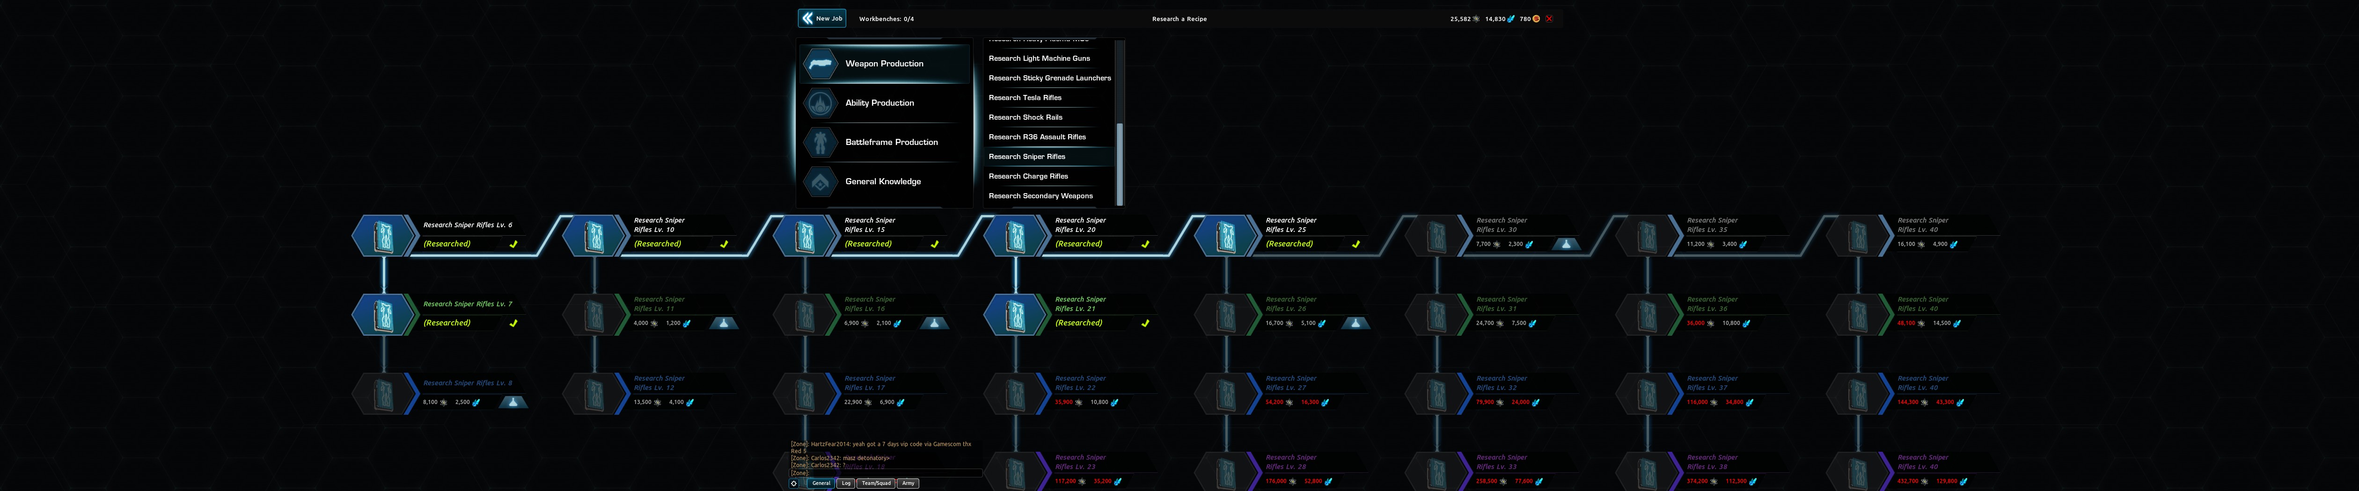Choose Research Secondary Weapons from the list

pos(1040,195)
